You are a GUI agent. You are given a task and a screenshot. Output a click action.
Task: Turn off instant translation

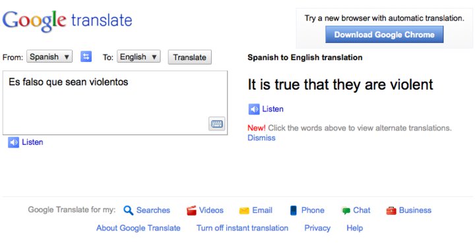point(242,228)
